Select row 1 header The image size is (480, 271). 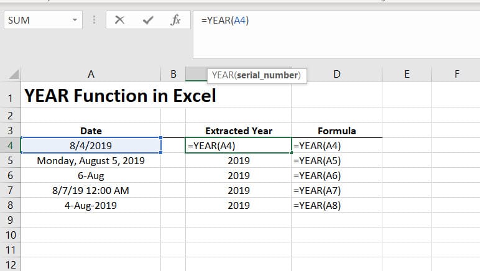[x=10, y=96]
